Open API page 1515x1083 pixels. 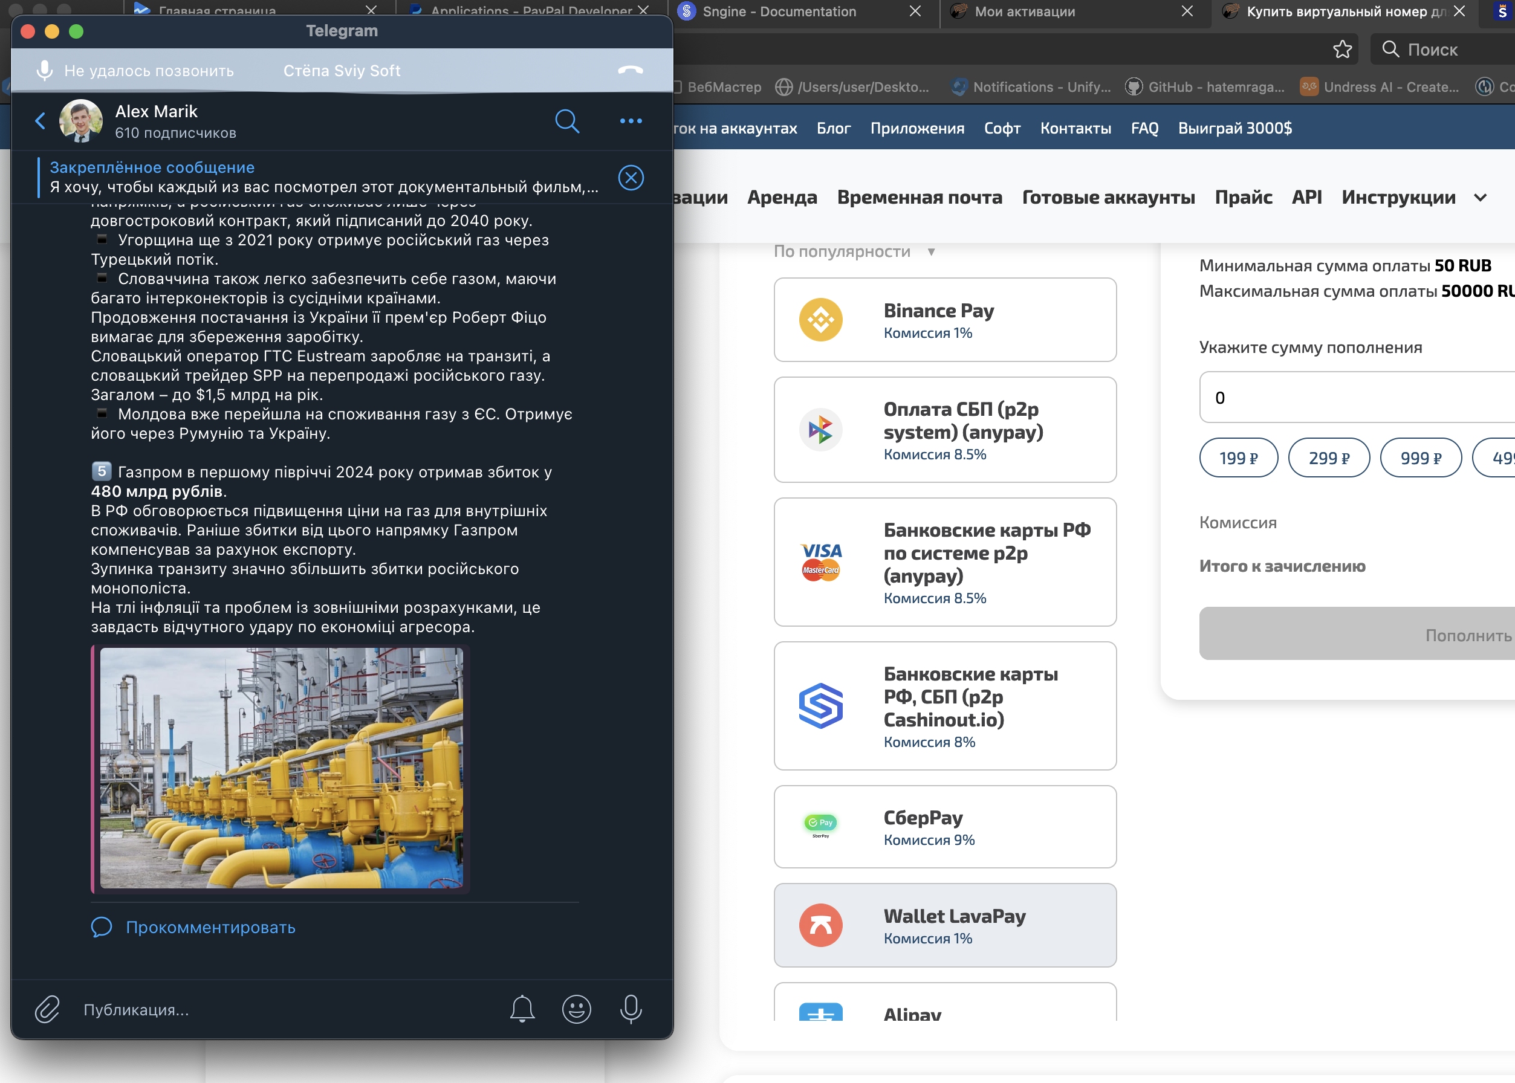(x=1306, y=198)
